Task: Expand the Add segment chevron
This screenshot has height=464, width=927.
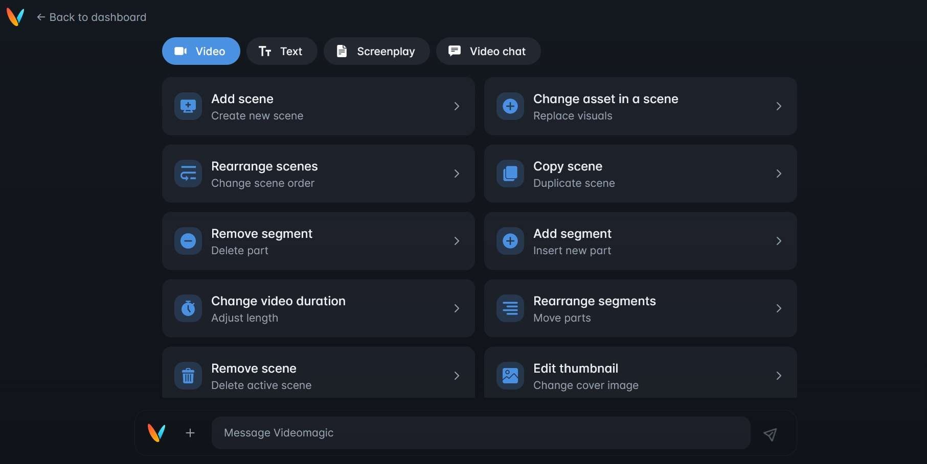Action: 779,241
